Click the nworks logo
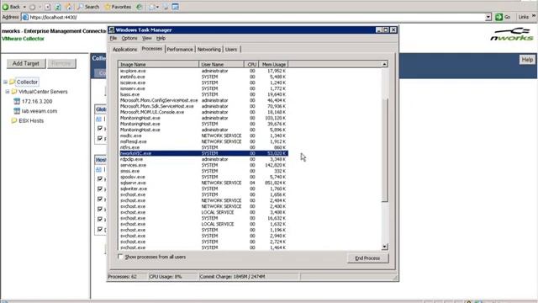Viewport: 538px width, 303px height. point(512,35)
